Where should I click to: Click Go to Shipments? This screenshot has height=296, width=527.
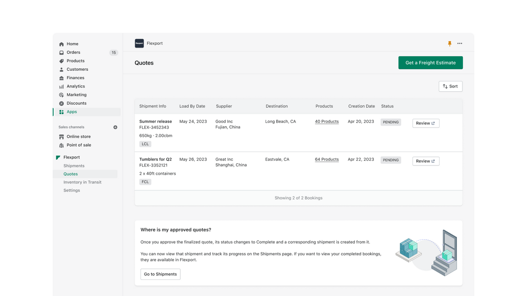pyautogui.click(x=160, y=274)
